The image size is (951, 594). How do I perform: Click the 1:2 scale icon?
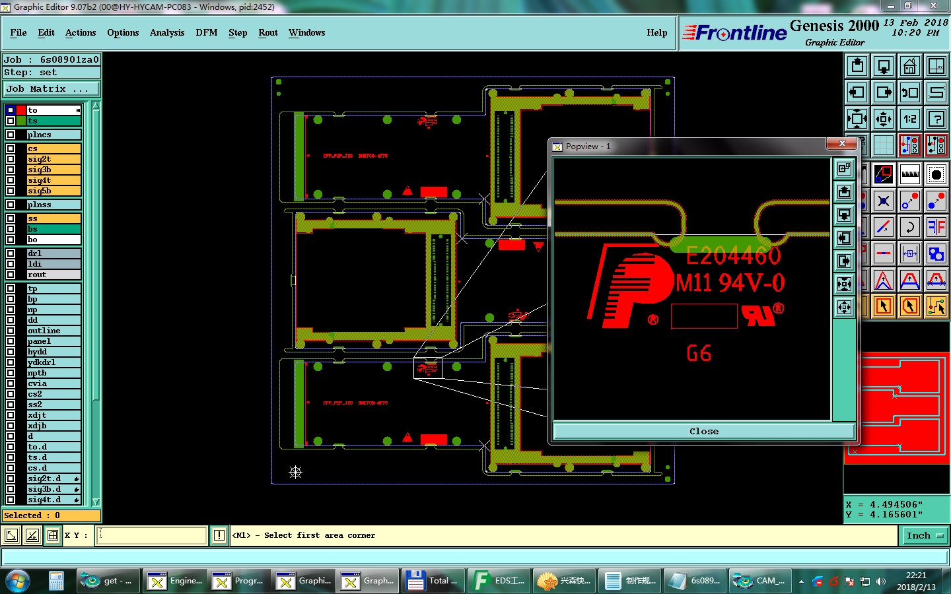tap(910, 119)
